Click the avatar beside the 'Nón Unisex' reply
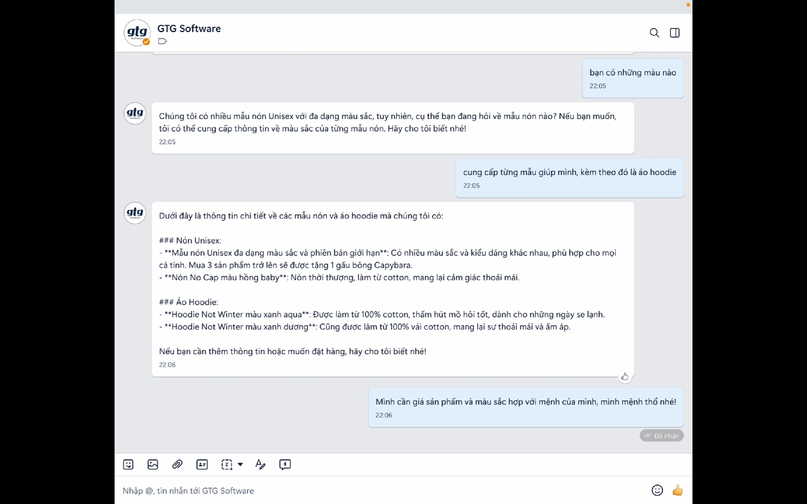This screenshot has height=504, width=807. pyautogui.click(x=135, y=213)
